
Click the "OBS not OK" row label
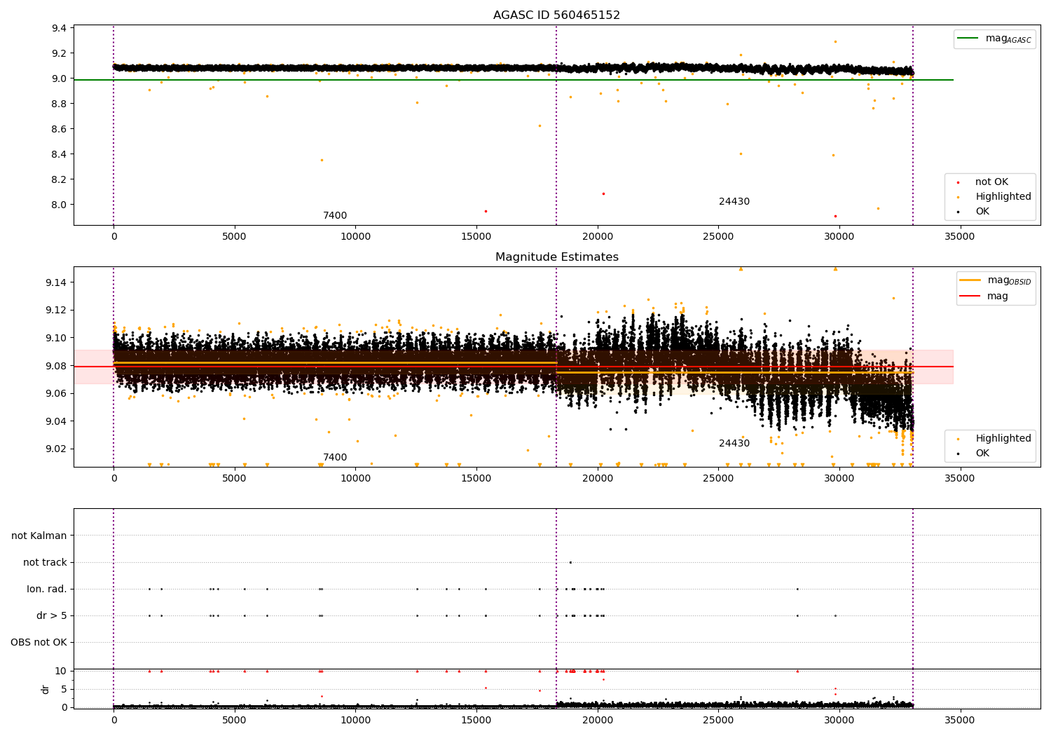click(39, 642)
